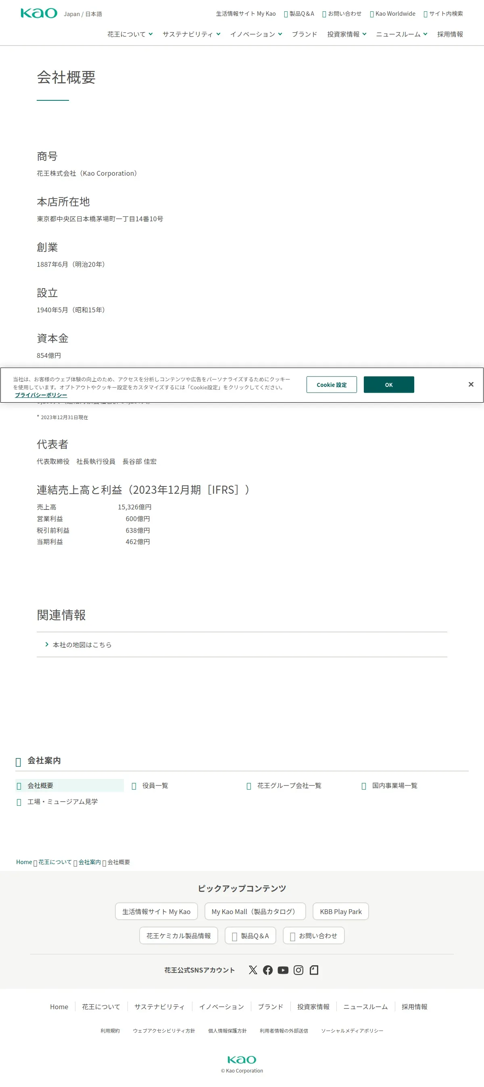Image resolution: width=484 pixels, height=1087 pixels.
Task: Click the Kao logo in the header
Action: pyautogui.click(x=39, y=13)
